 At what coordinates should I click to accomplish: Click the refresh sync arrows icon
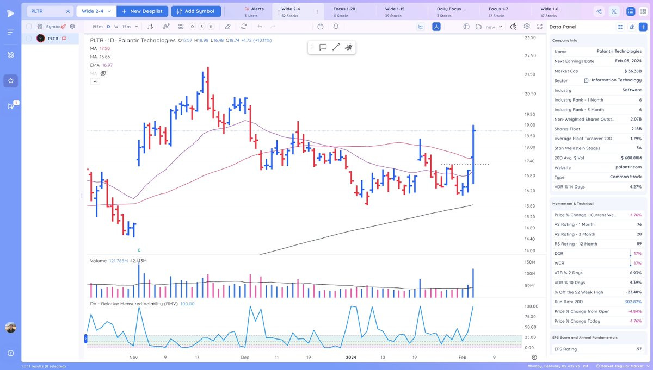243,26
